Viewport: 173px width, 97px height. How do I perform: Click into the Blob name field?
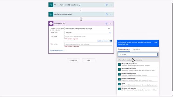[x=88, y=37]
